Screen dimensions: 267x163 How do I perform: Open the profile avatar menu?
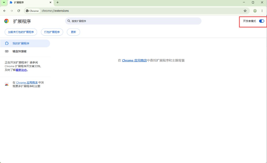point(255,11)
